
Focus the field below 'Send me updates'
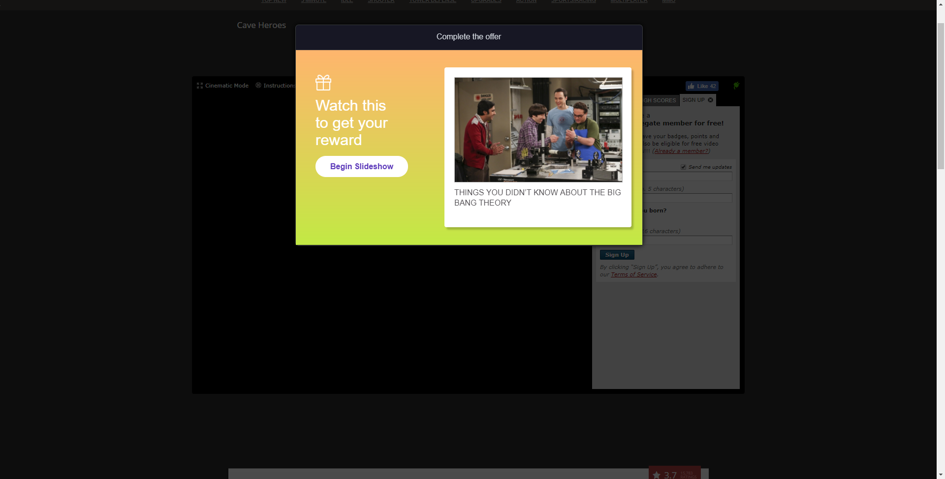click(688, 177)
